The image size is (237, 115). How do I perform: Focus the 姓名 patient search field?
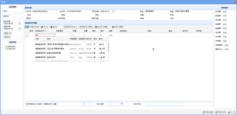[x=12, y=13]
